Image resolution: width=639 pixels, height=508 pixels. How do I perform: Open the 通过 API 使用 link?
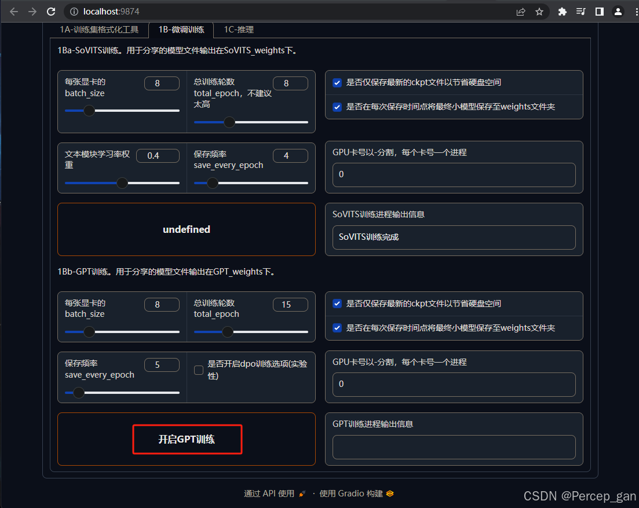[x=275, y=494]
